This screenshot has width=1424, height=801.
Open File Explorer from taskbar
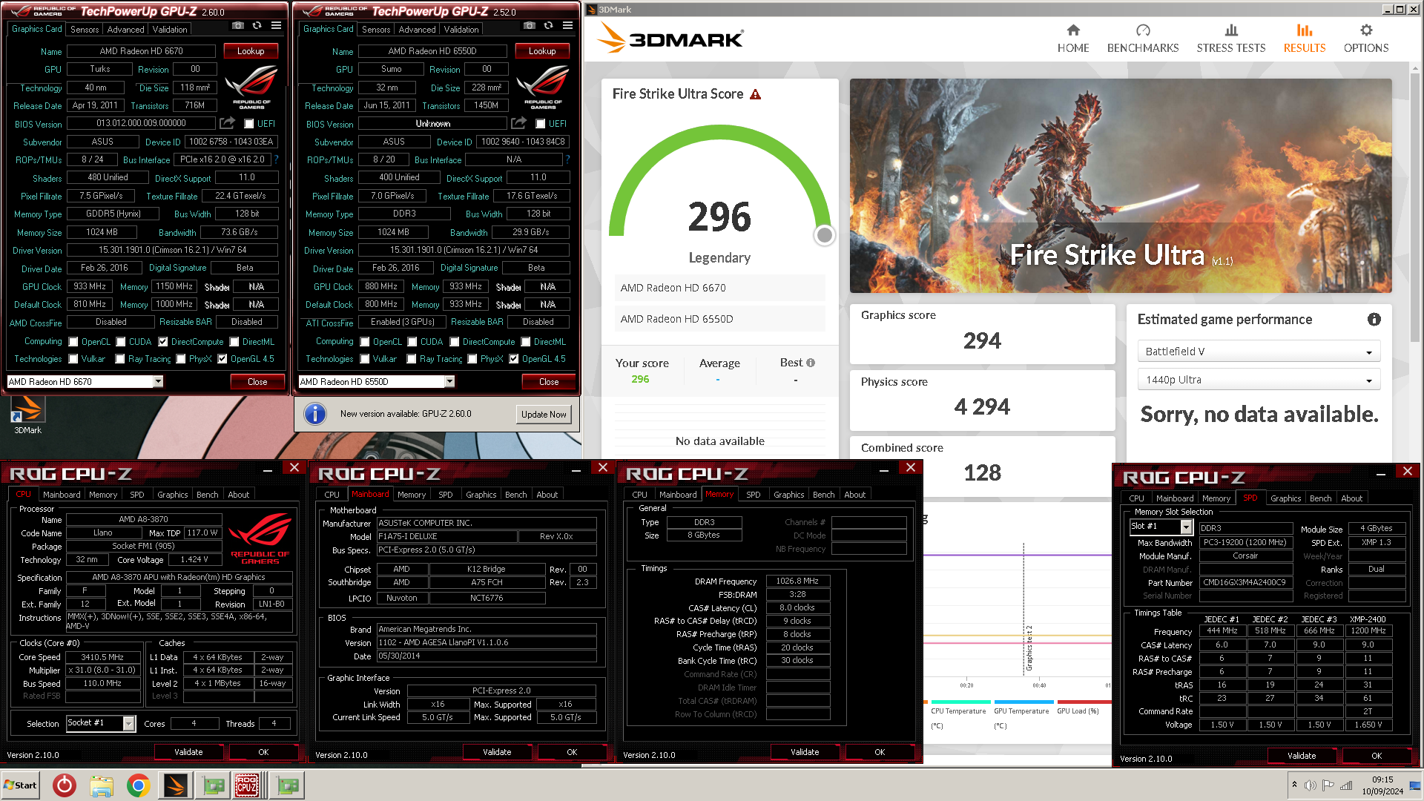[x=102, y=785]
